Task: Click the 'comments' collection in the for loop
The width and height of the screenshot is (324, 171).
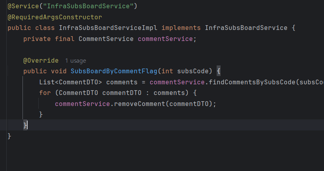Action: [169, 93]
